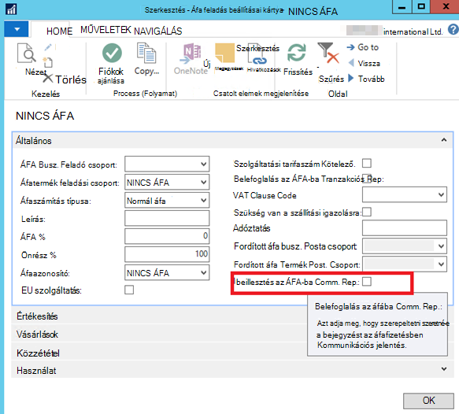The width and height of the screenshot is (459, 414).
Task: Click the pencil edit icon in Kezelés
Action: click(48, 47)
